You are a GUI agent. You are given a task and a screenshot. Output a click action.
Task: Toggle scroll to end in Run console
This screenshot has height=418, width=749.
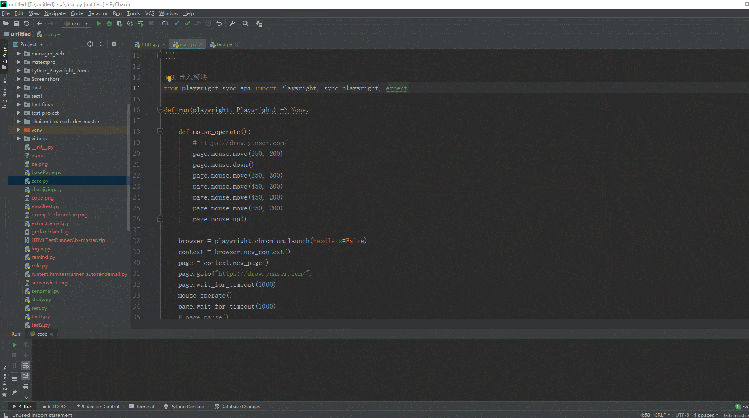click(26, 376)
